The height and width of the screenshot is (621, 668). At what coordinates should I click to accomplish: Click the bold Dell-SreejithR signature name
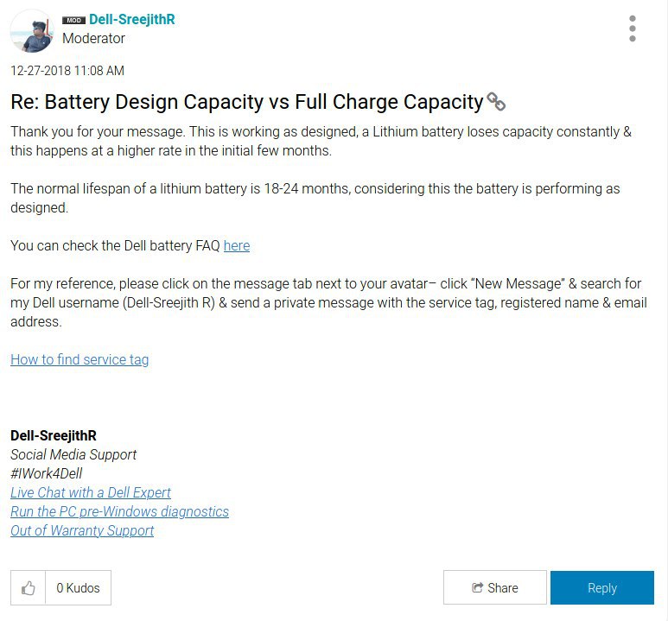click(x=54, y=435)
